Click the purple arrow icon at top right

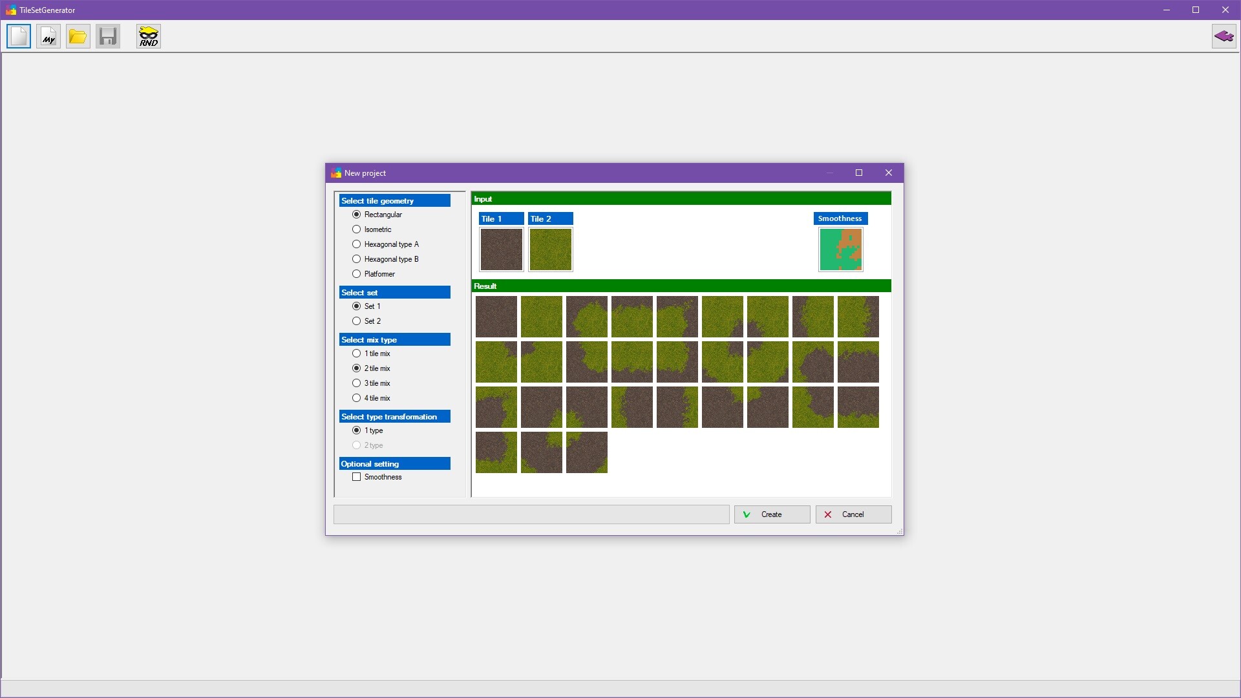(x=1224, y=36)
